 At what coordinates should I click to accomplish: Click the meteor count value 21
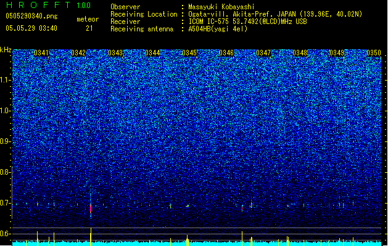click(x=89, y=28)
